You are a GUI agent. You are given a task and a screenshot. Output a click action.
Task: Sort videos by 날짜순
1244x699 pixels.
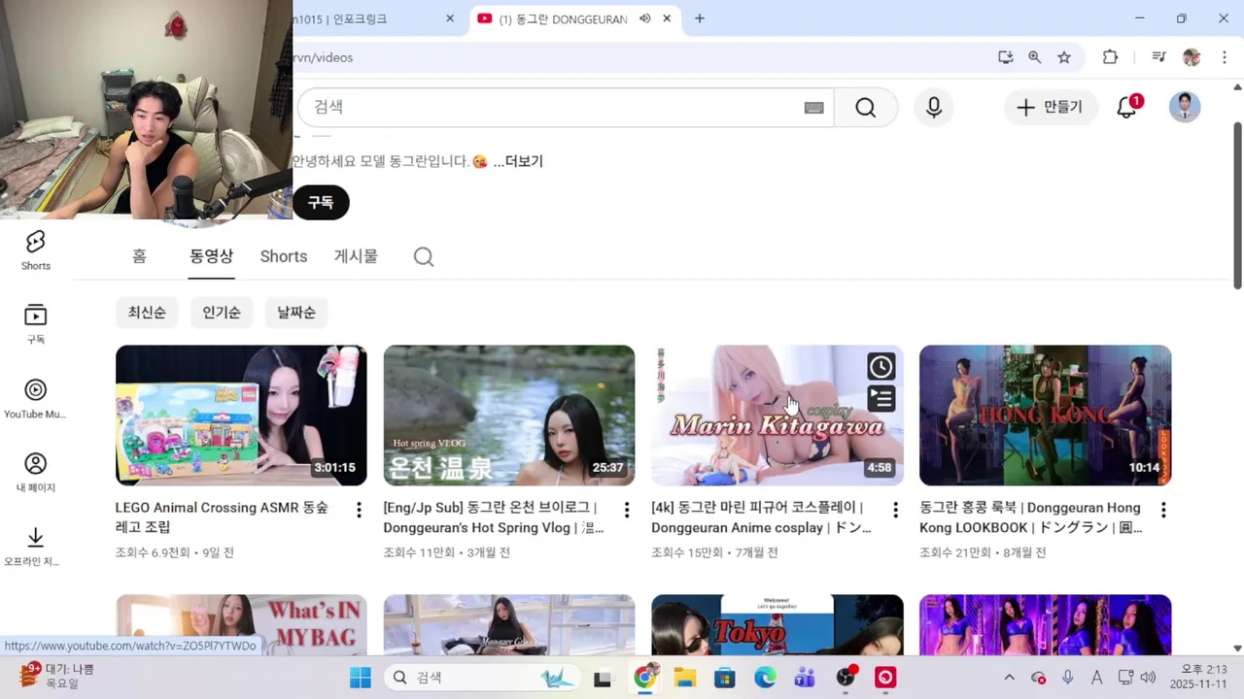click(x=296, y=313)
